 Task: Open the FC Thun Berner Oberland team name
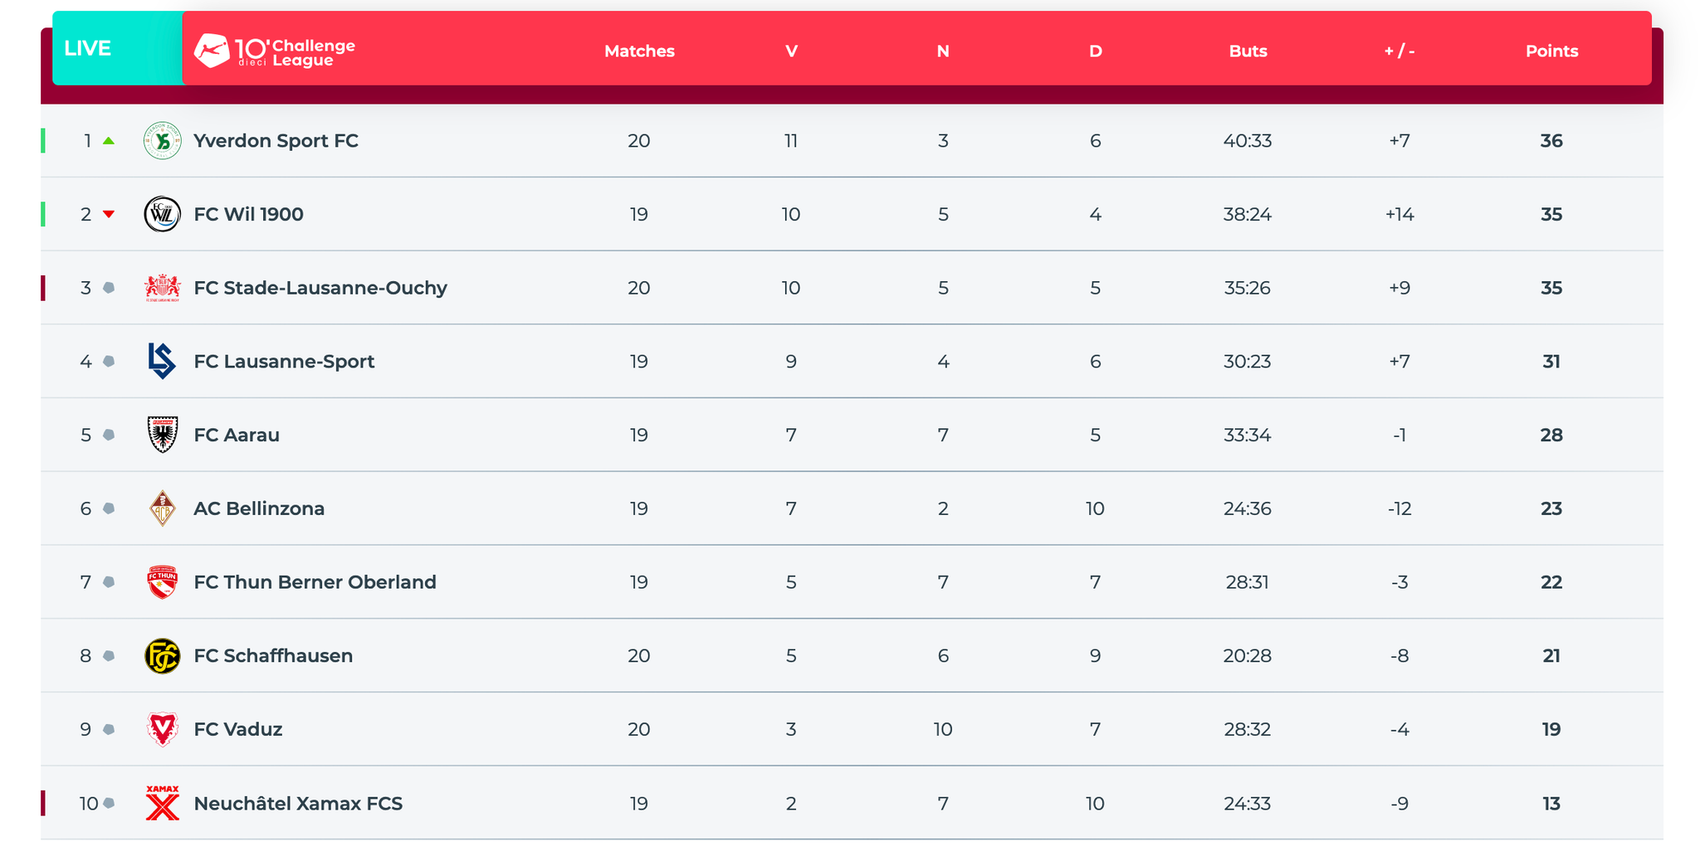[315, 582]
